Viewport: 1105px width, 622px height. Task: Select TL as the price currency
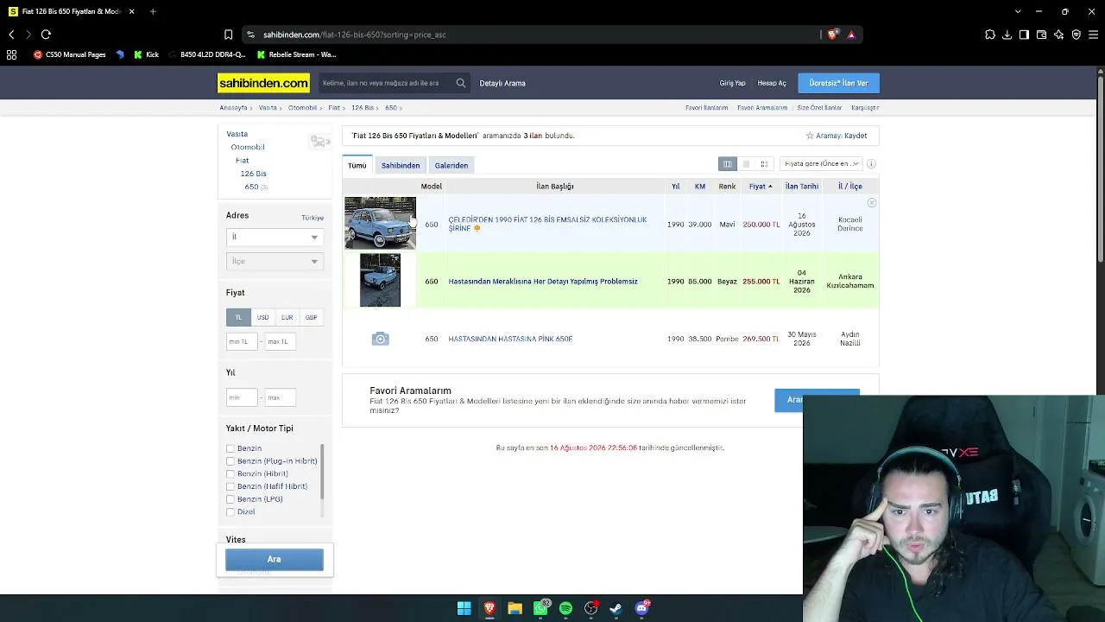click(238, 317)
